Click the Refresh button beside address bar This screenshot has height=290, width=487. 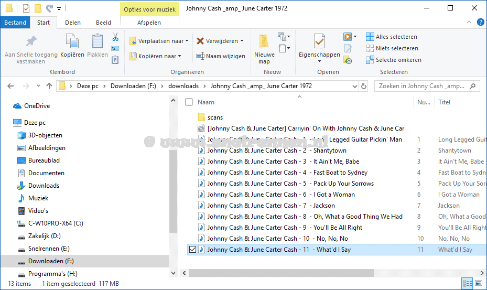pyautogui.click(x=364, y=86)
